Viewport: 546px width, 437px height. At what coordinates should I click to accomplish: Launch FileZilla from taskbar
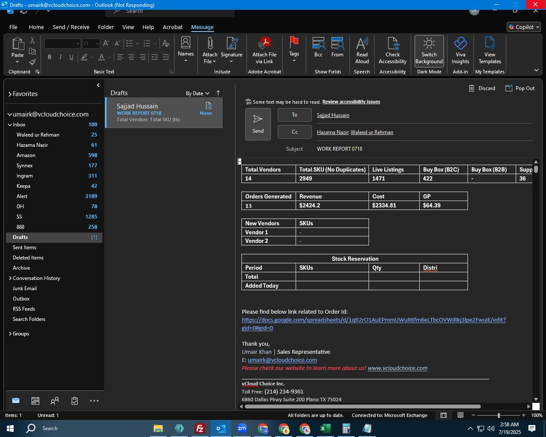tap(200, 428)
